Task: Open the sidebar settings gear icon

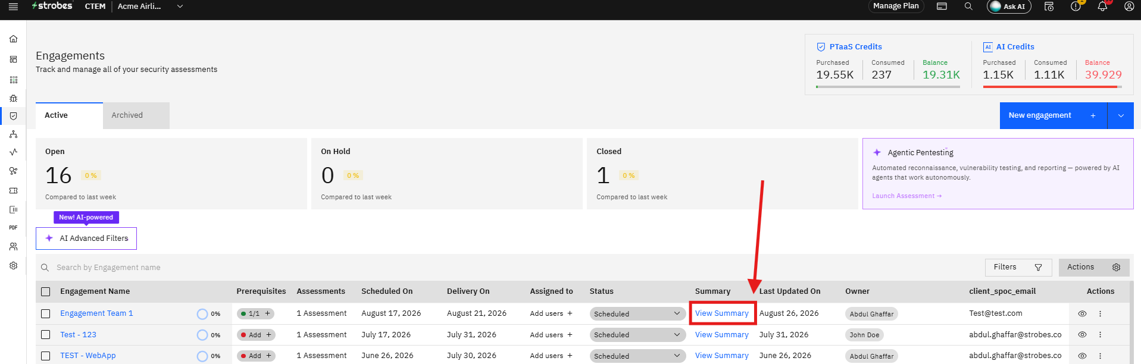Action: (x=13, y=266)
